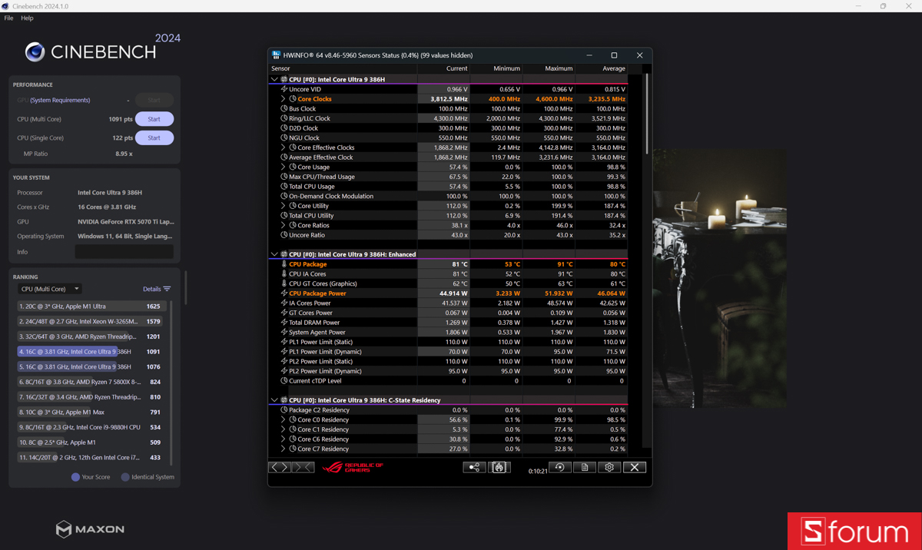The width and height of the screenshot is (922, 550).
Task: Click the Cinebench ranking list scrollbar
Action: coord(171,383)
